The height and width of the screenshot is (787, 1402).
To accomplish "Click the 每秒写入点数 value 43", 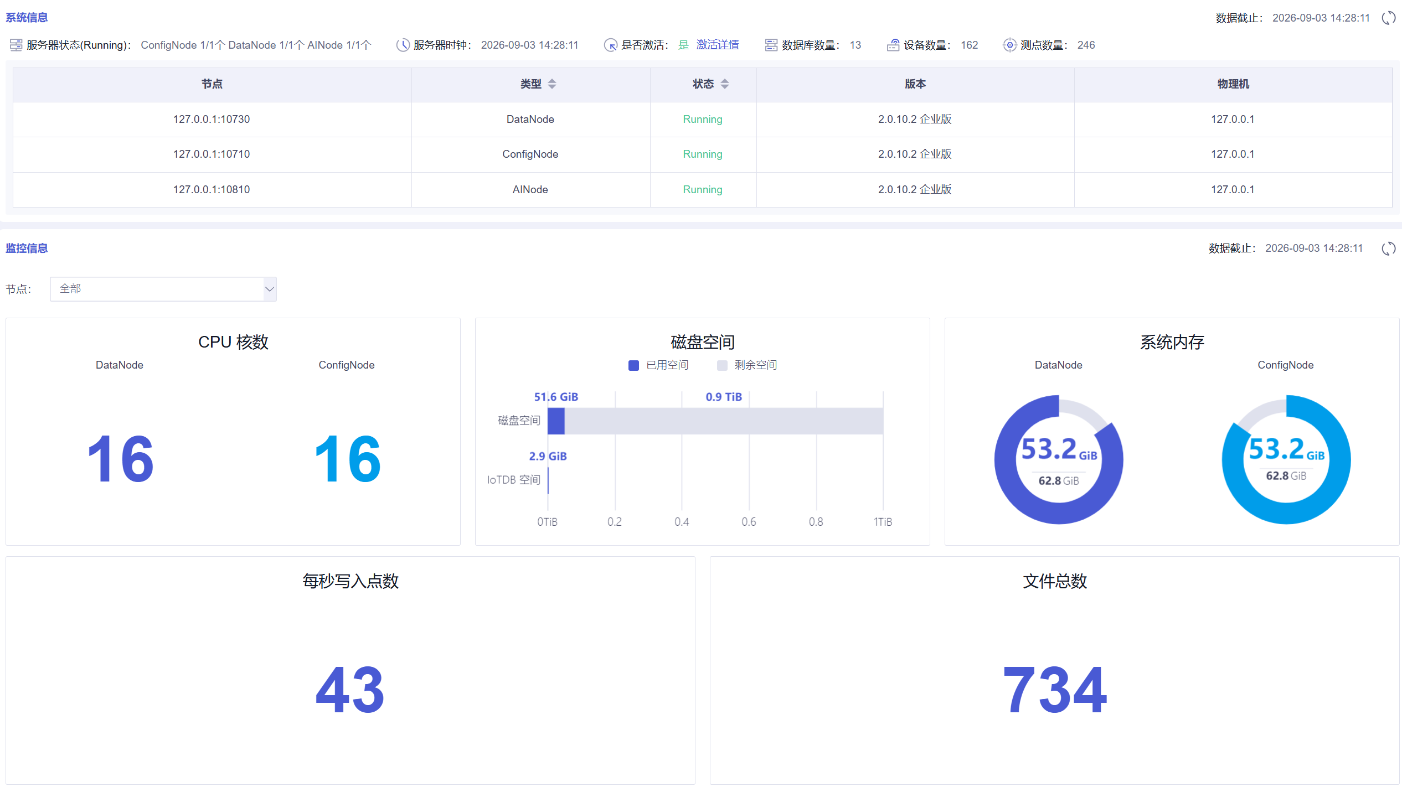I will (x=350, y=690).
